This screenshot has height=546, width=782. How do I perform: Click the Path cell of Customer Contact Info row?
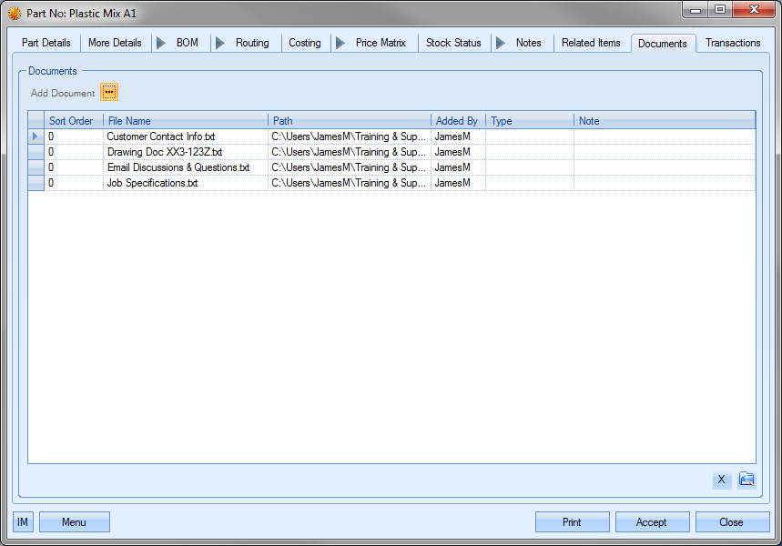click(350, 136)
